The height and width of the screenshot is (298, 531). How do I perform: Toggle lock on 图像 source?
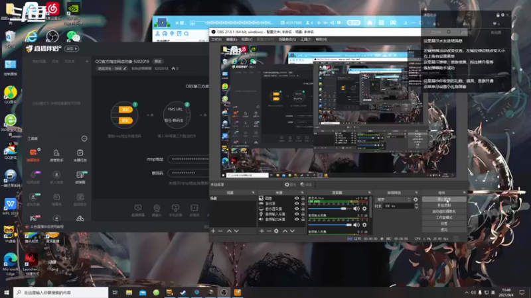303,198
